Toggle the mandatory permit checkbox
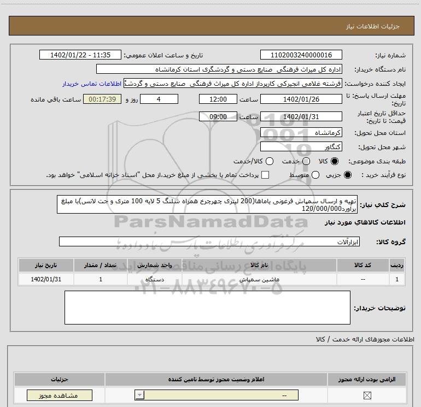This screenshot has width=421, height=407. point(367,396)
